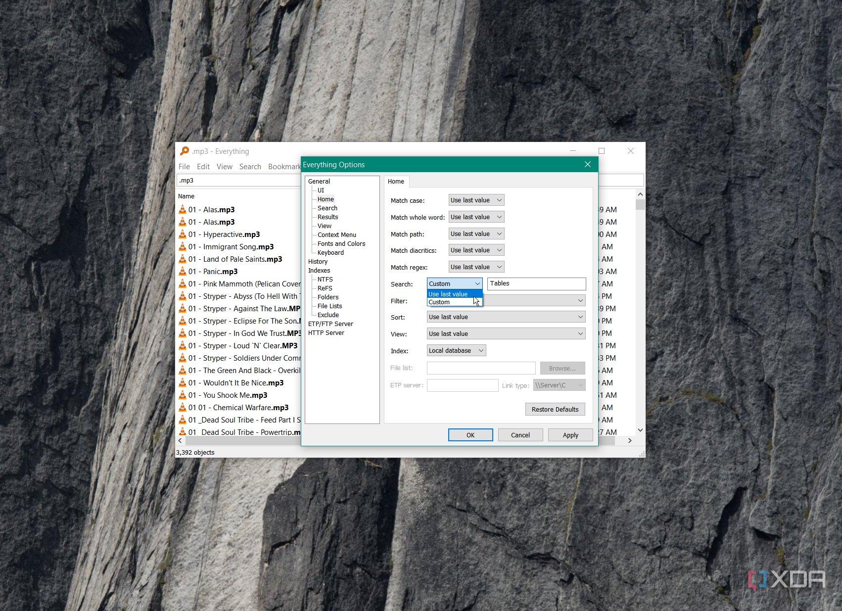The image size is (842, 611).
Task: Click the VLC icon for Chemical Warfare.mp3
Action: tap(183, 407)
